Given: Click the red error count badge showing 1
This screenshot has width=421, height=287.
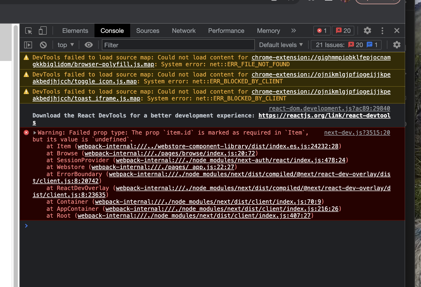Looking at the screenshot, I should (x=322, y=31).
